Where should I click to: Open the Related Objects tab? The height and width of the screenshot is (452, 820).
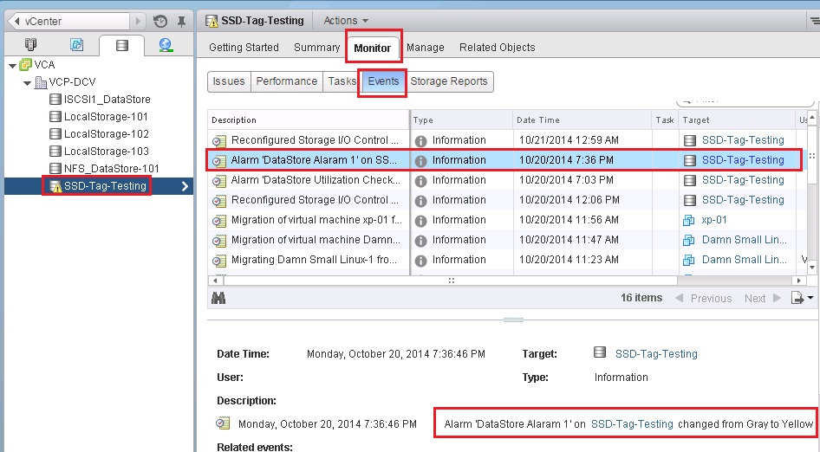[x=498, y=48]
